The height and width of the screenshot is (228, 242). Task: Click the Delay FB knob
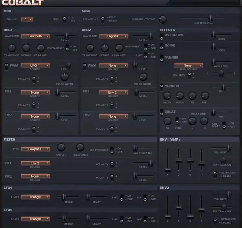167,121
